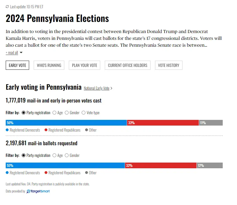This screenshot has height=205, width=237.
Task: Click the gray Other legend dot under votes cast
Action: pos(87,130)
